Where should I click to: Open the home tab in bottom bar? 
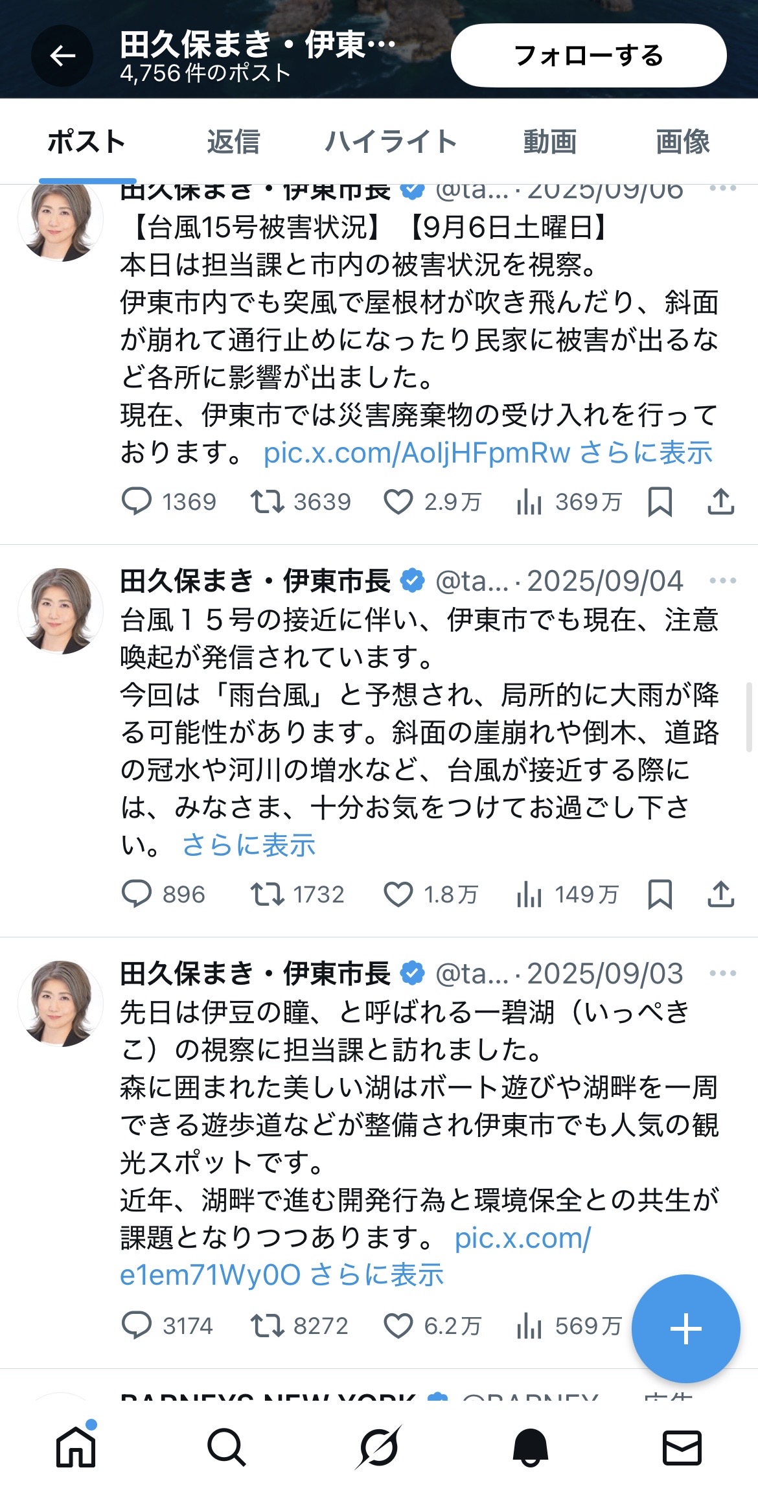click(76, 1446)
